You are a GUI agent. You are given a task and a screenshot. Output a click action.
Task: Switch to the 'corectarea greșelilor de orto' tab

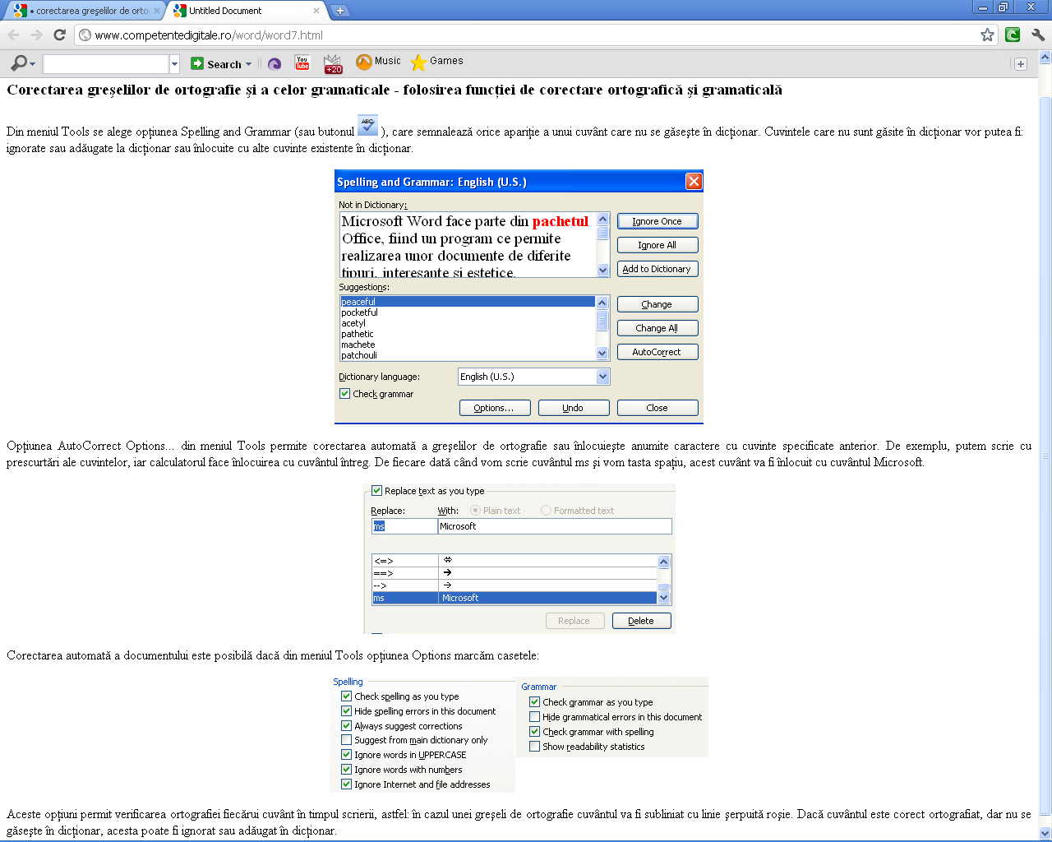click(x=86, y=11)
